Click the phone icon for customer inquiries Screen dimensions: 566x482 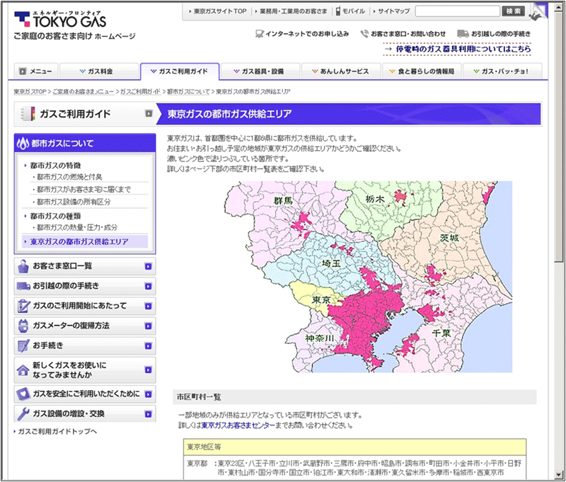click(364, 33)
